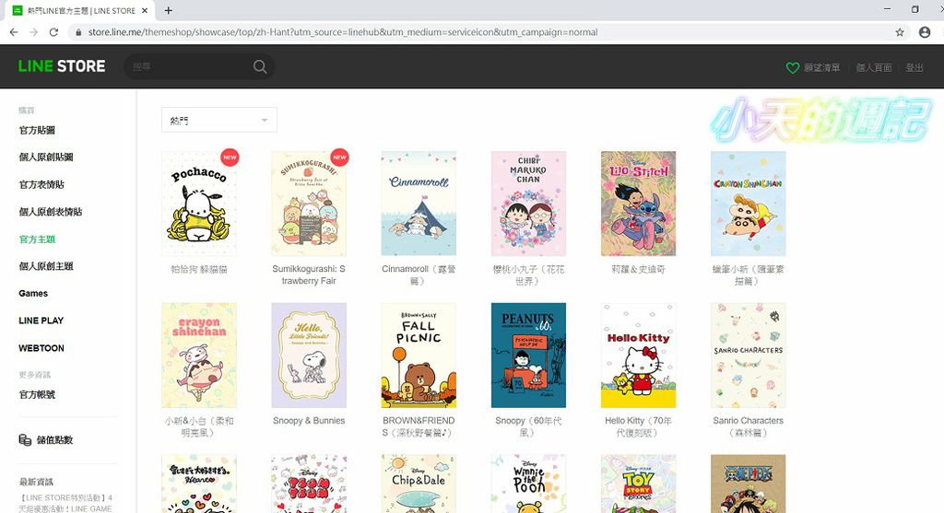The image size is (944, 513).
Task: Open the Sumikkogurashi Strawberry Fair thumbnail
Action: point(309,204)
